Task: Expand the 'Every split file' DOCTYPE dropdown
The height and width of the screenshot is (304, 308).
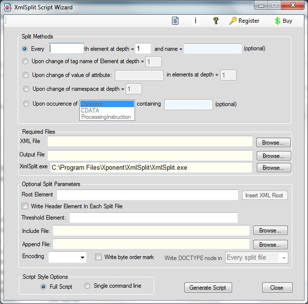Action: point(257,258)
